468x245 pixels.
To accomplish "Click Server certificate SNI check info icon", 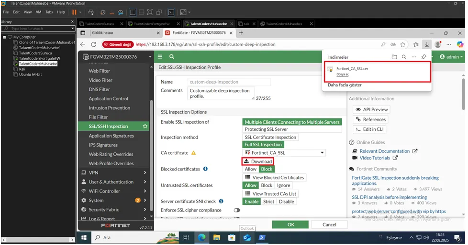I will [x=221, y=201].
